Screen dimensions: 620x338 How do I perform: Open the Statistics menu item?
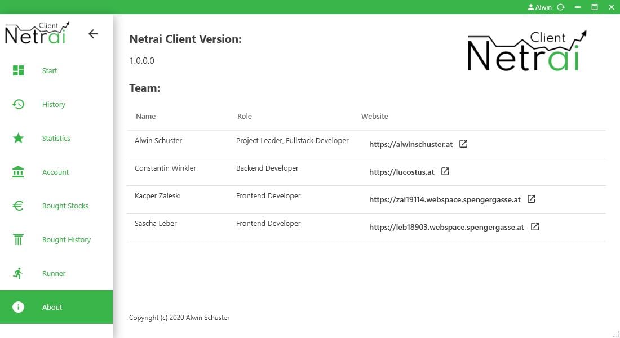tap(56, 138)
